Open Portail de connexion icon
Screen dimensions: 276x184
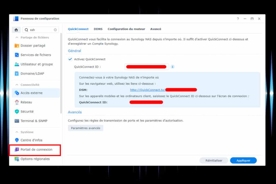click(17, 150)
